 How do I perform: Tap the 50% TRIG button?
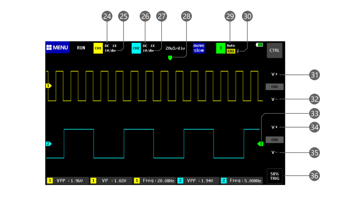pos(274,176)
